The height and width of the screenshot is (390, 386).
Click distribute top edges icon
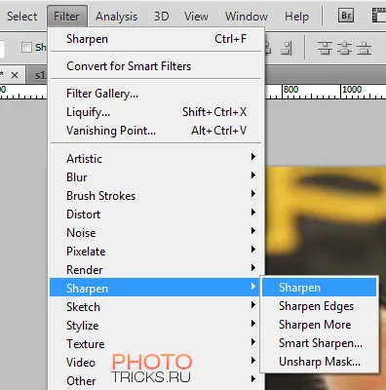[325, 48]
